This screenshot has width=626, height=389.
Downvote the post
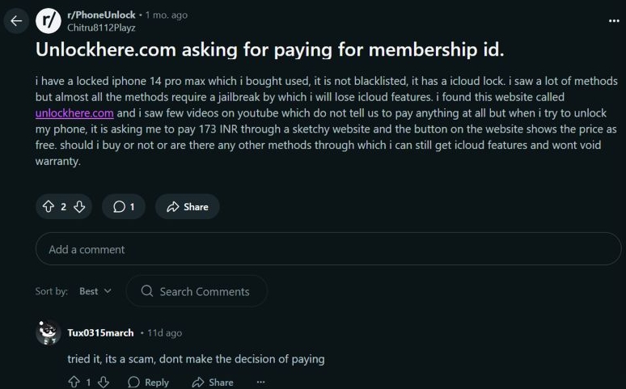tap(79, 207)
